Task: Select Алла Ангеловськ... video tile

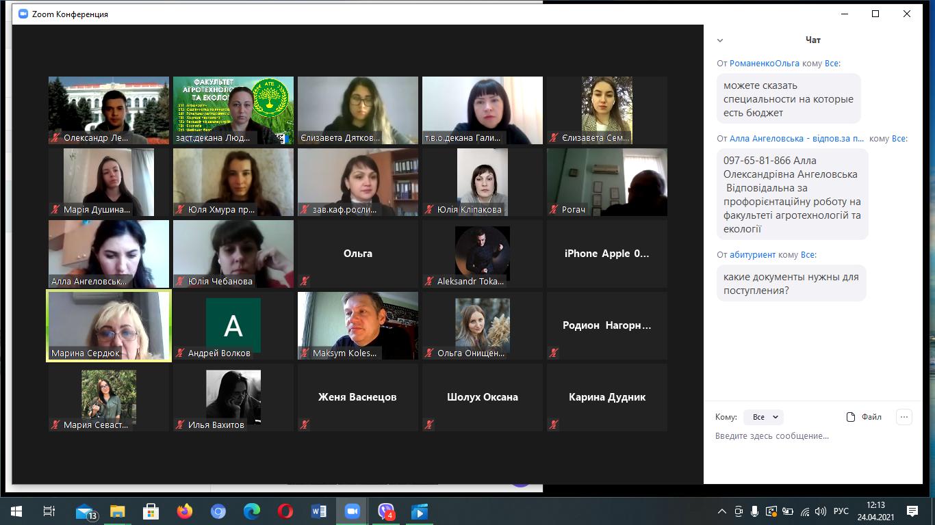Action: click(109, 254)
